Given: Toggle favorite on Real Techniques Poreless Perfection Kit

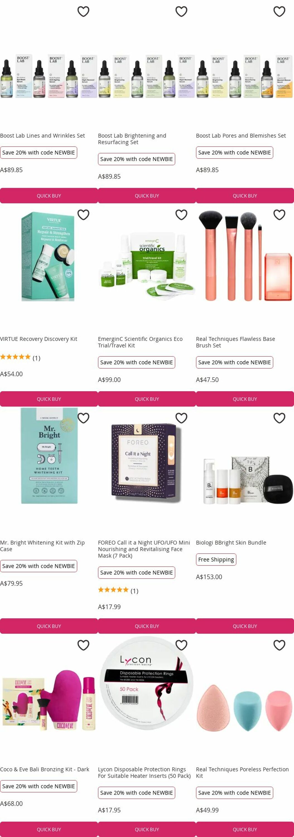Looking at the screenshot, I should tap(279, 645).
